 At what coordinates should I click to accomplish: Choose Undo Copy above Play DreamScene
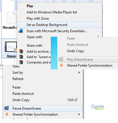75,51
